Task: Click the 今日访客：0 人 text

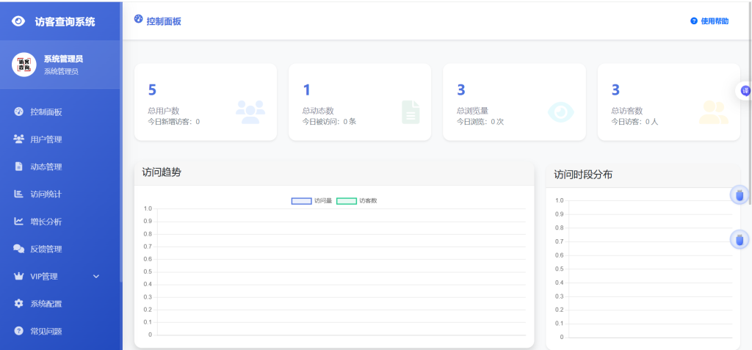Action: (x=634, y=122)
